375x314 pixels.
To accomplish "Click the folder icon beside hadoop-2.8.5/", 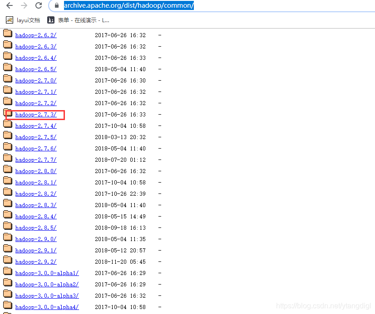I will [8, 226].
